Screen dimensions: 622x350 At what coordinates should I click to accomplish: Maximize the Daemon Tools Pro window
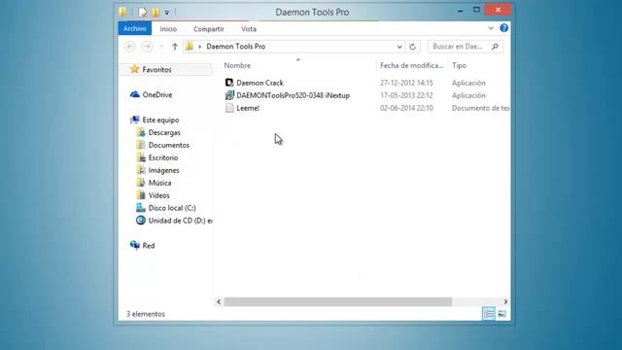(x=476, y=10)
